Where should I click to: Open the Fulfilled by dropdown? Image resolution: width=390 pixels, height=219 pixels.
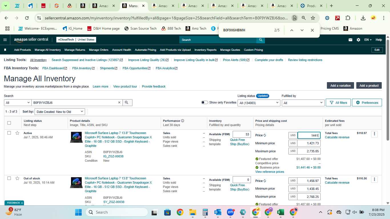pyautogui.click(x=303, y=103)
